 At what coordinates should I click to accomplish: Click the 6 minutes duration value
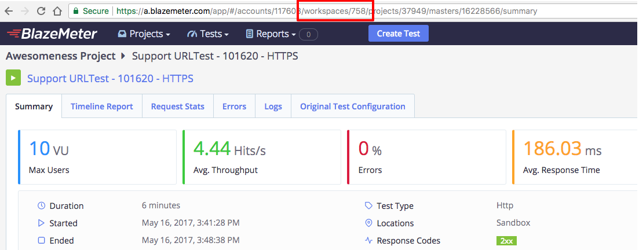point(161,205)
